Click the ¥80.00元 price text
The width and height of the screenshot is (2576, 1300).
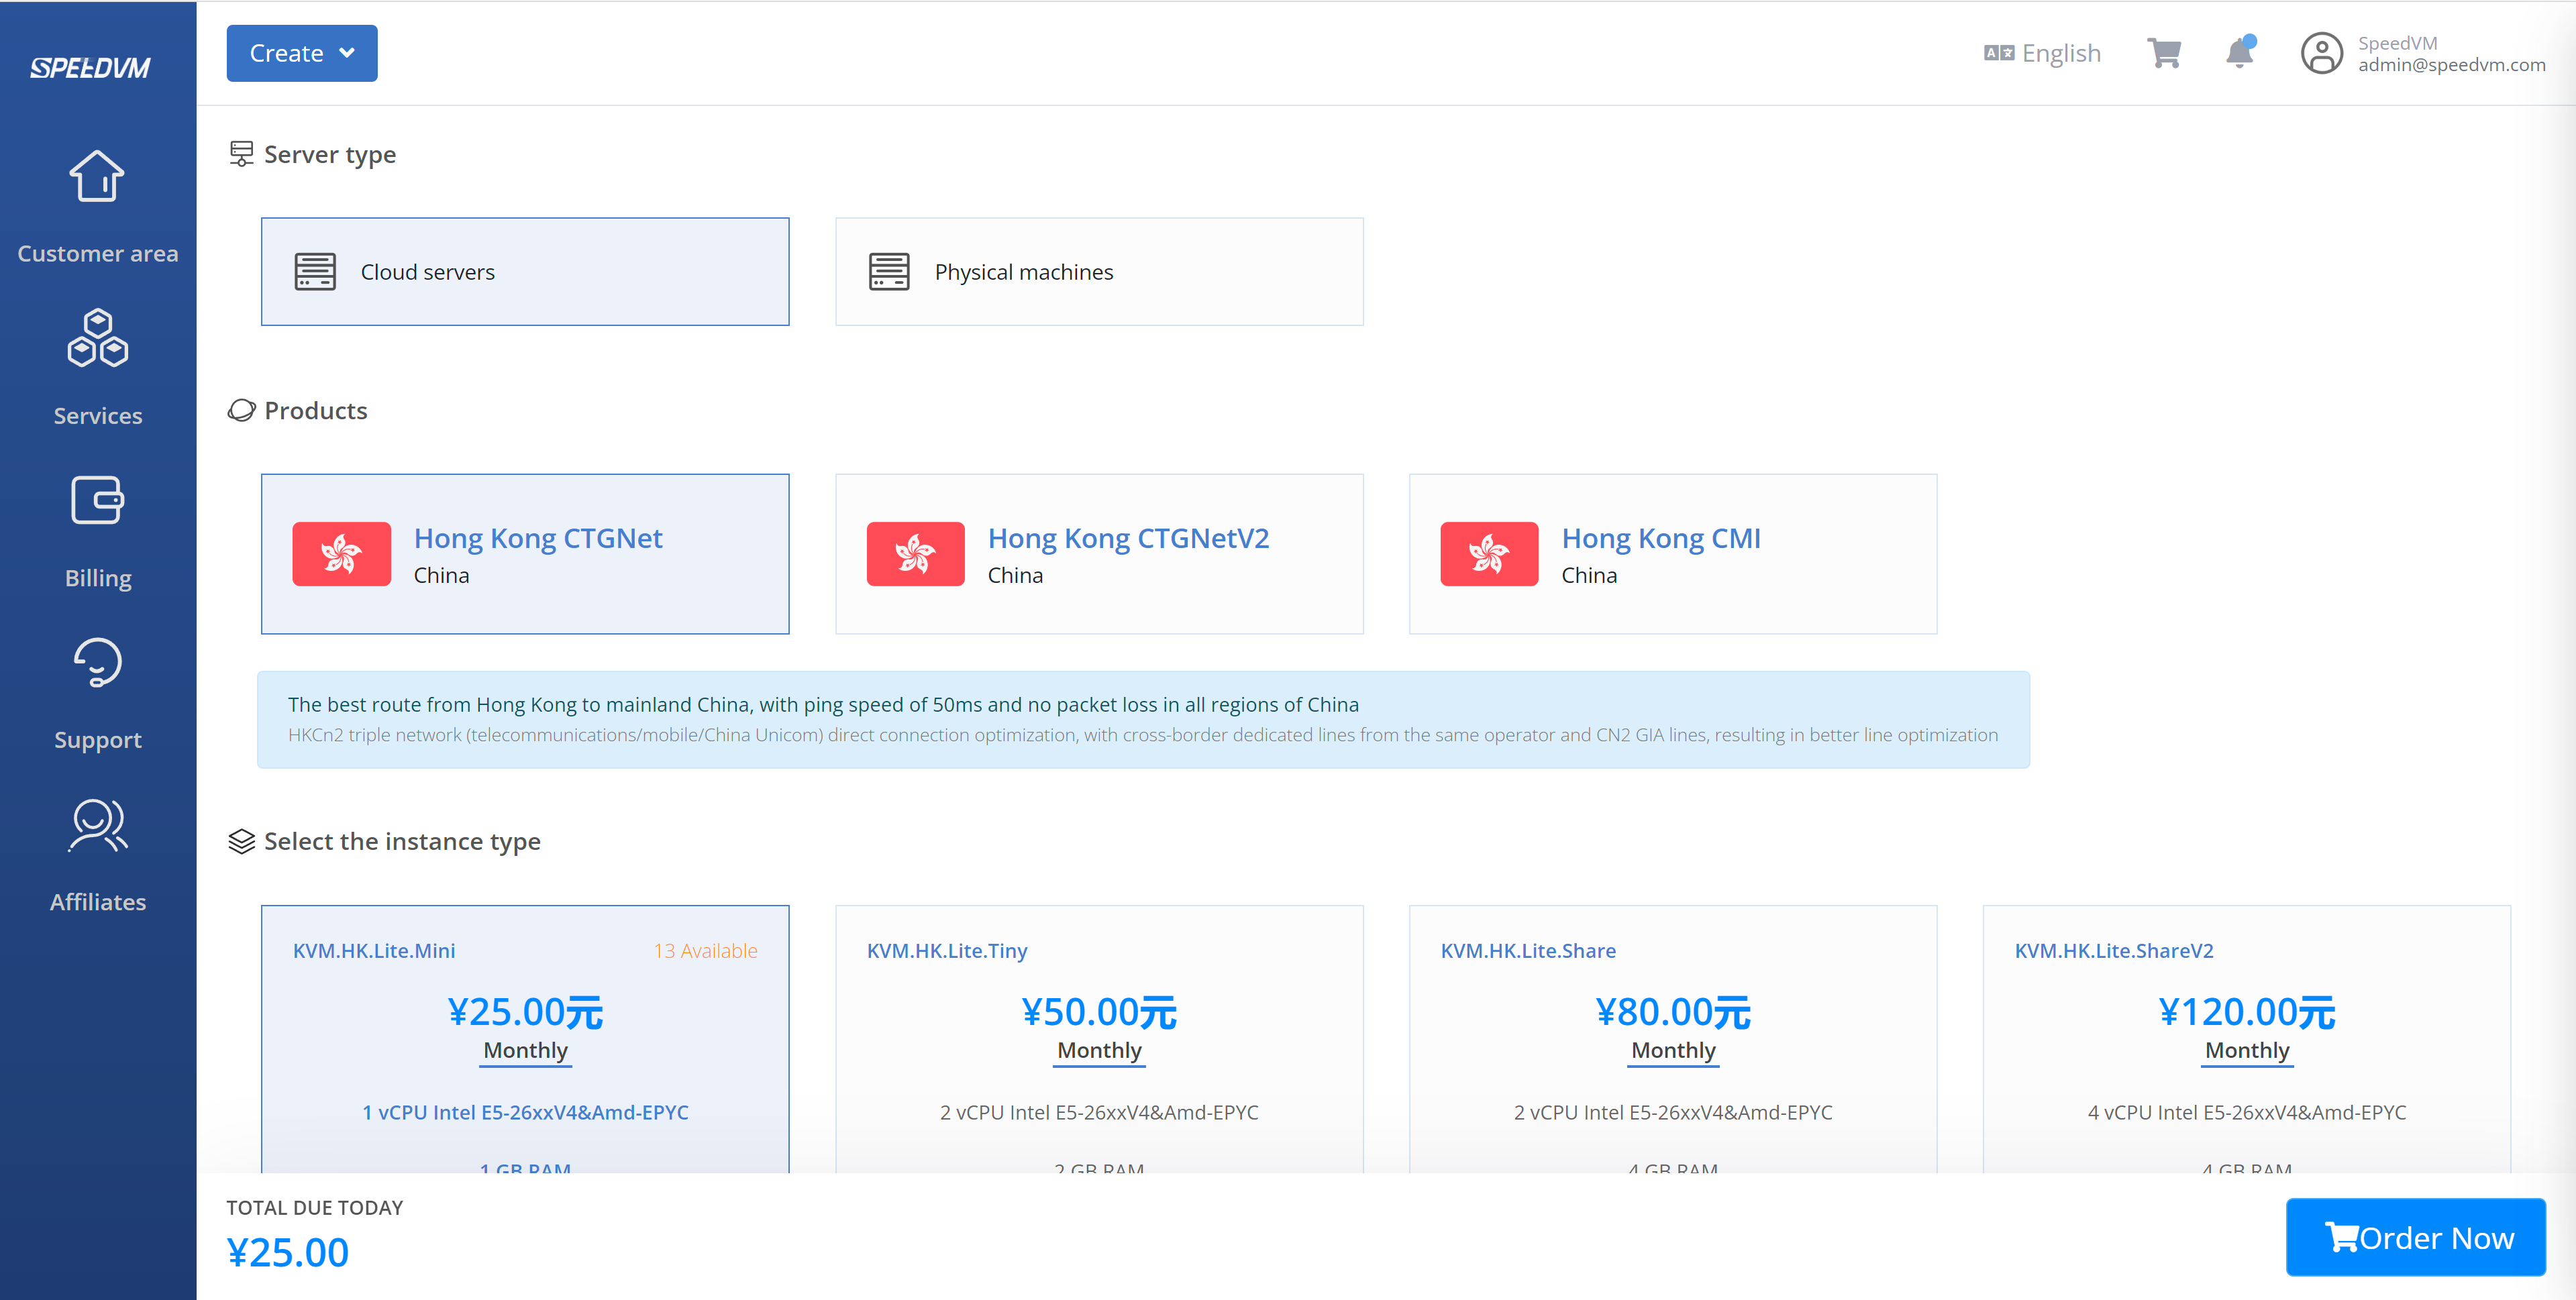pyautogui.click(x=1673, y=1012)
